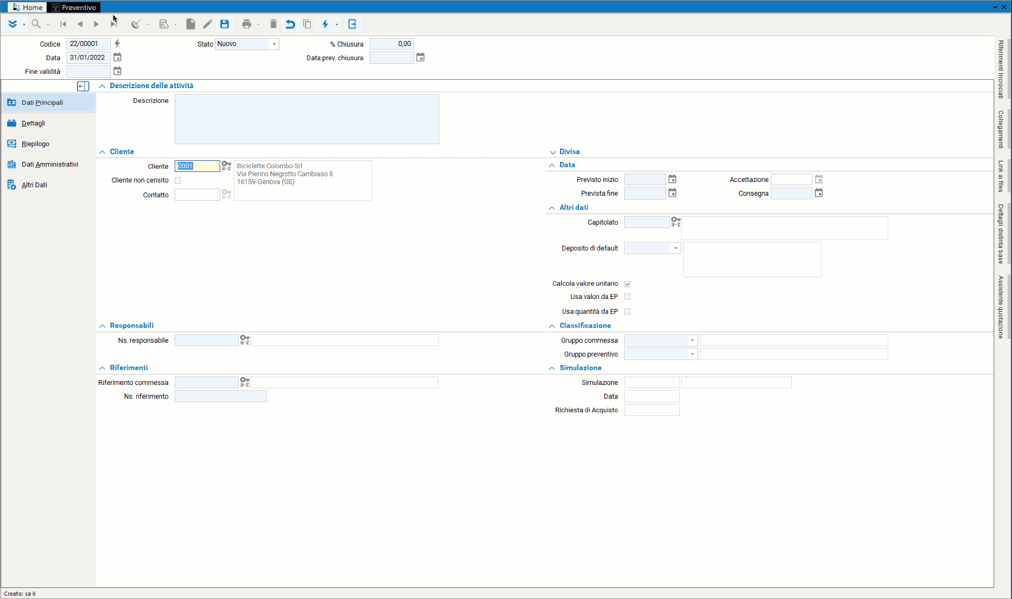Delete record with trash icon

[273, 24]
